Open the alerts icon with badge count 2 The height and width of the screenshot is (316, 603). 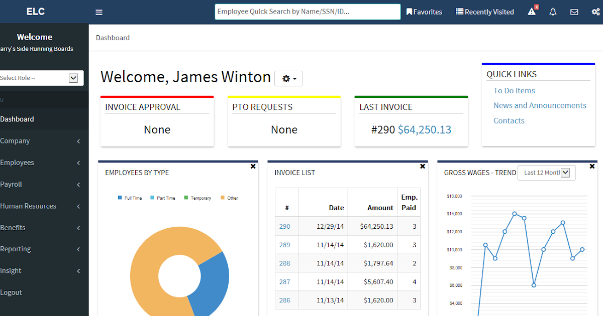531,12
